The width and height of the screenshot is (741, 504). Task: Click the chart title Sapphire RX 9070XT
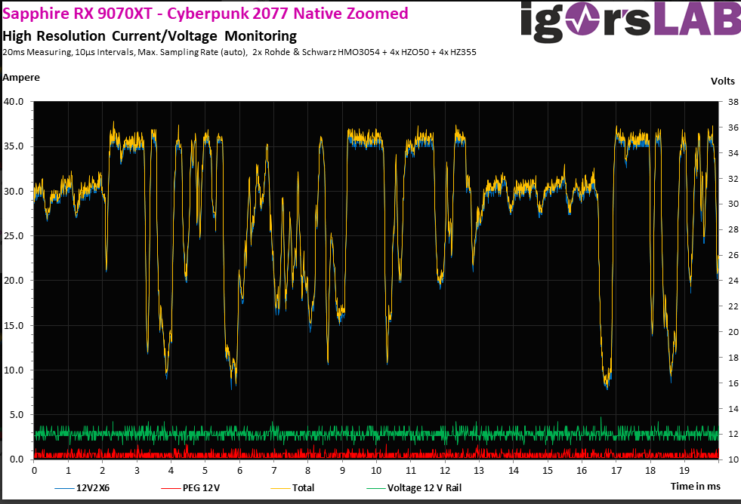(x=205, y=14)
